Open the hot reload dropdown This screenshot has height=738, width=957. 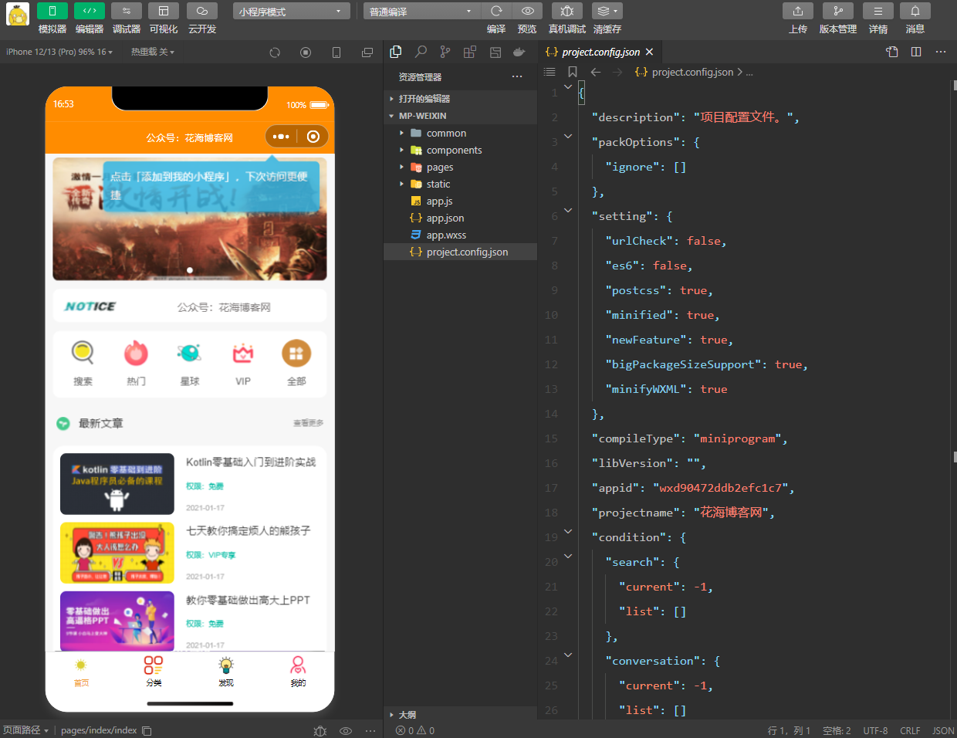pos(153,52)
